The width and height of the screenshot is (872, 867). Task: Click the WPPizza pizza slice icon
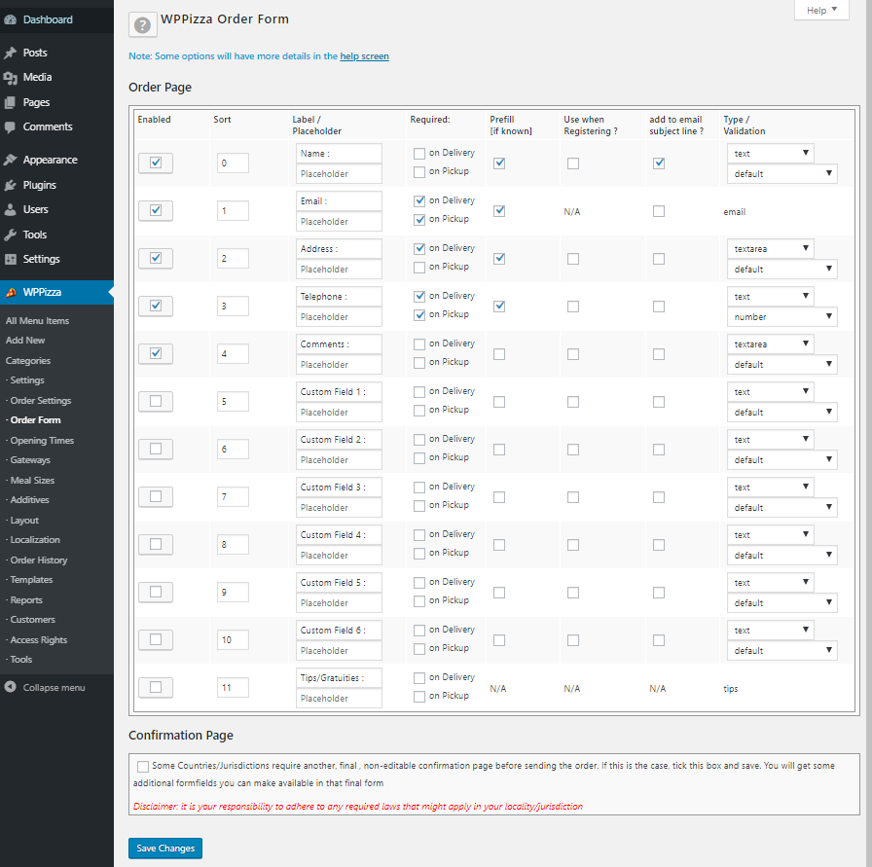[11, 292]
